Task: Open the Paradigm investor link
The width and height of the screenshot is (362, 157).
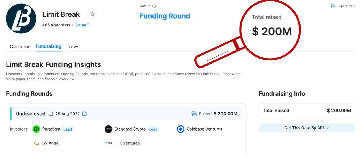Action: pyautogui.click(x=51, y=129)
